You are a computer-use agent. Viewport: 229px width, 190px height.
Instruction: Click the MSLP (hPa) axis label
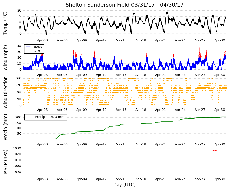(5, 162)
